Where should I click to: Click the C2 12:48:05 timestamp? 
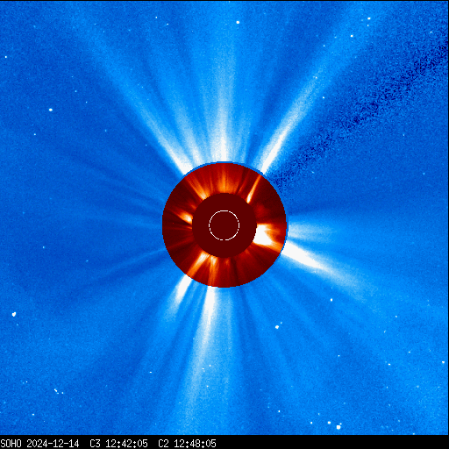click(187, 444)
